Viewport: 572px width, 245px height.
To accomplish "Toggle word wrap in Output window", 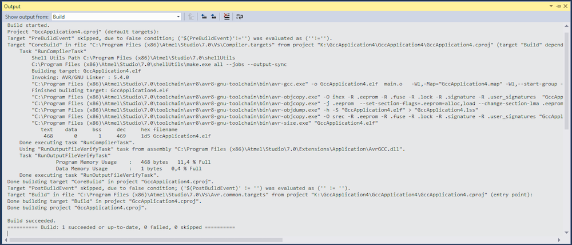I will pos(240,17).
